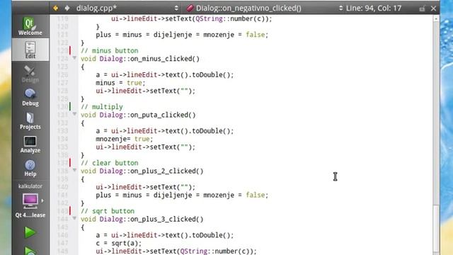This screenshot has width=453, height=255.
Task: Go forward in navigation history
Action: 67,8
